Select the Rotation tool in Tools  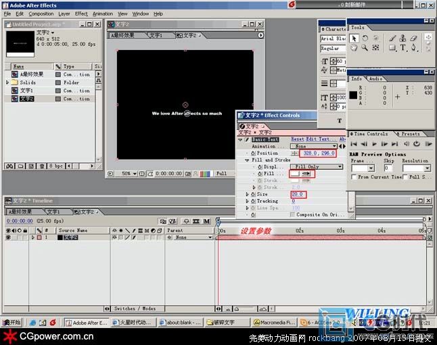[x=365, y=38]
